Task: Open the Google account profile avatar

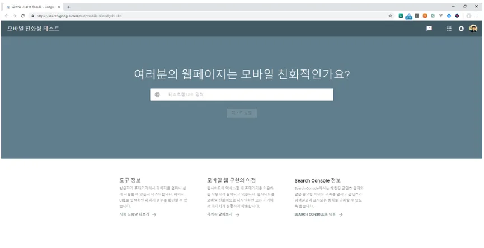Action: (473, 29)
